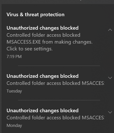Open the Virus & threat protection group header
The width and height of the screenshot is (114, 133).
35,15
